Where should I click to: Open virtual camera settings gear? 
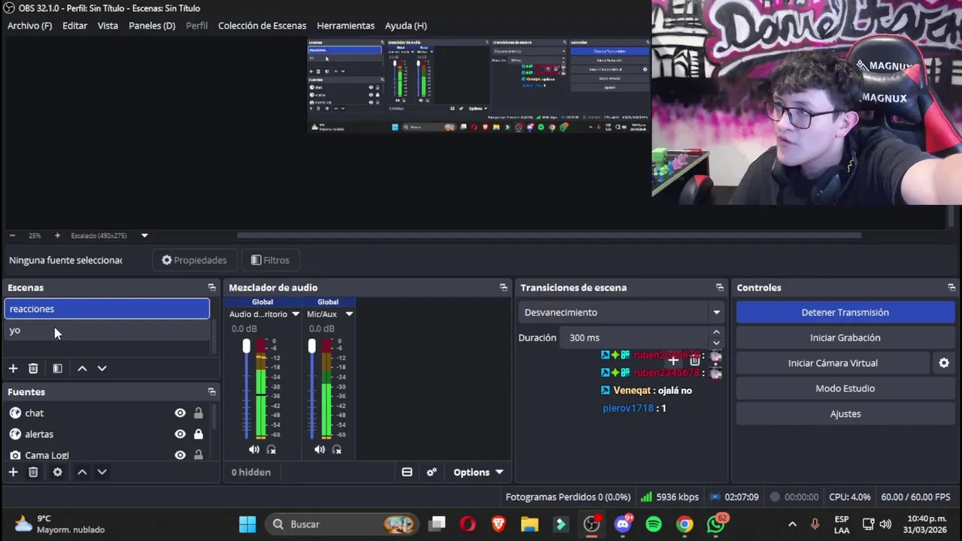(x=944, y=363)
